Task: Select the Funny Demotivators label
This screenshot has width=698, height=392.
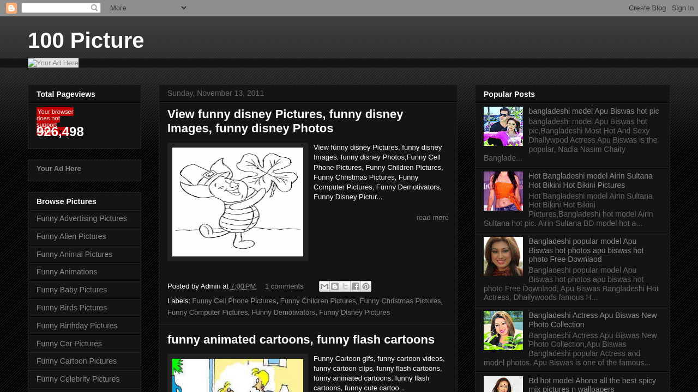Action: pyautogui.click(x=284, y=313)
